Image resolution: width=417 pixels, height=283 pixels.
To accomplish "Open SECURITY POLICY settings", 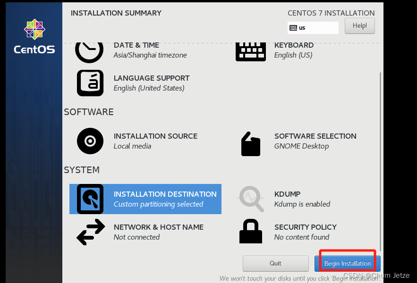I will [306, 227].
